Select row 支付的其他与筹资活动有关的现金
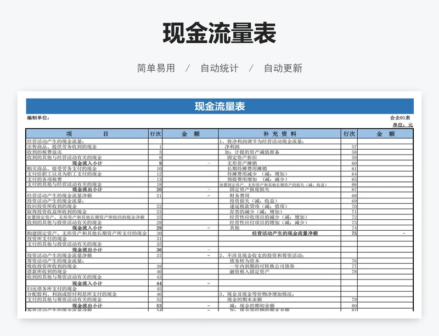Screen dimensions: 439x336 (64, 300)
